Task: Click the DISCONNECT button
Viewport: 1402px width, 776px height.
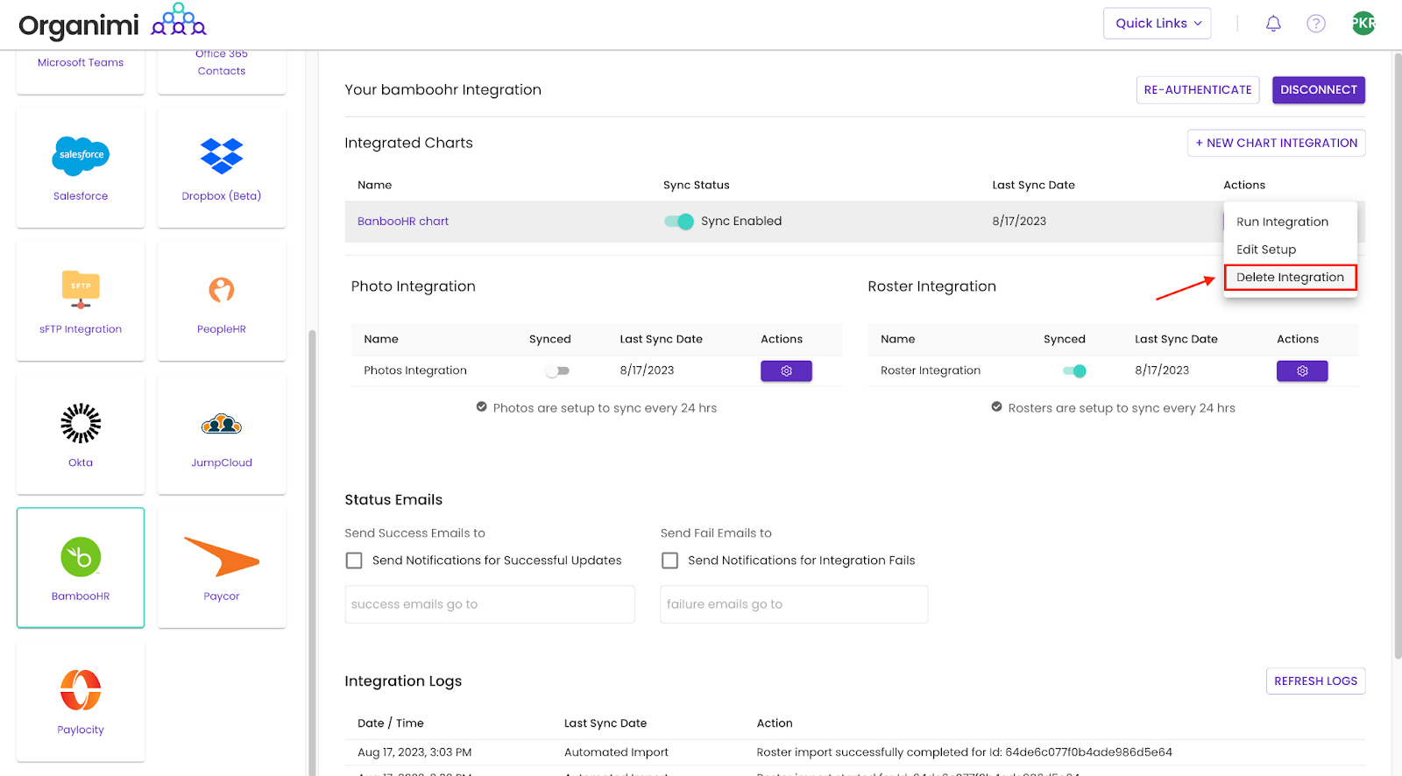Action: click(1319, 90)
